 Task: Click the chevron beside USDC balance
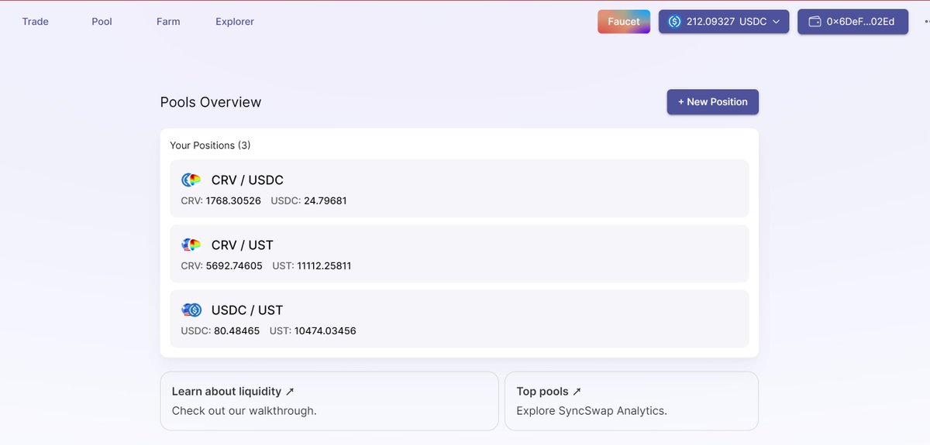pyautogui.click(x=776, y=22)
